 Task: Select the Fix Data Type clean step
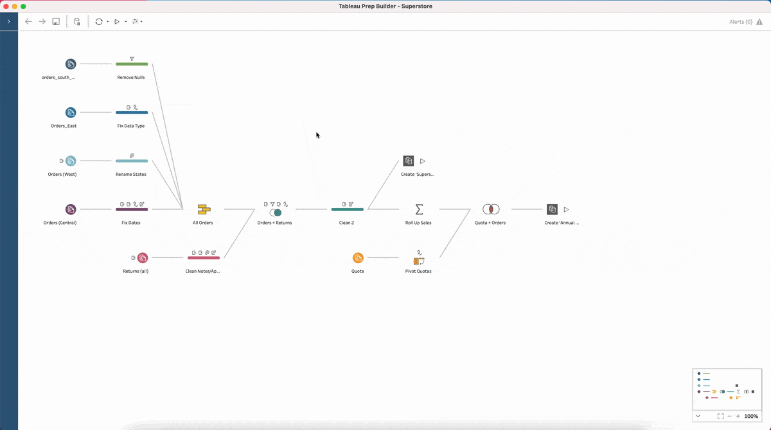tap(132, 112)
